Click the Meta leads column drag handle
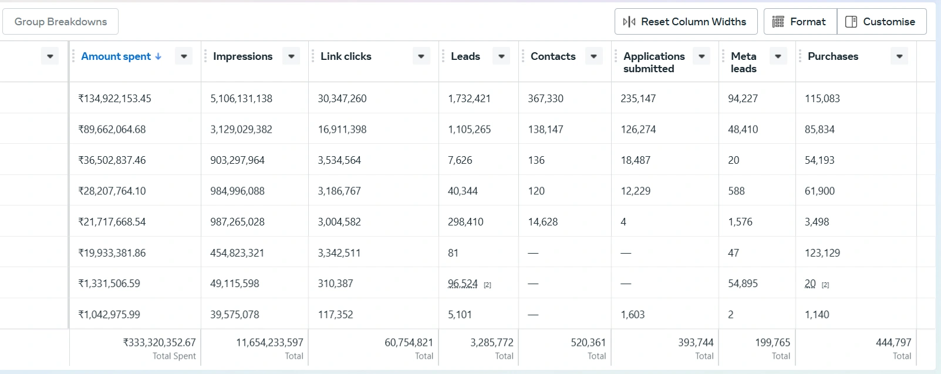This screenshot has height=374, width=941. (x=723, y=56)
